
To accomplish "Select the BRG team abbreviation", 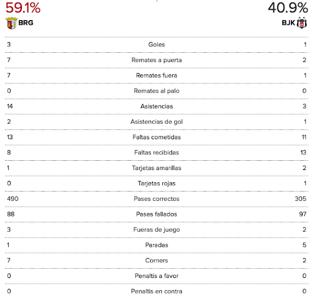I will pos(26,23).
